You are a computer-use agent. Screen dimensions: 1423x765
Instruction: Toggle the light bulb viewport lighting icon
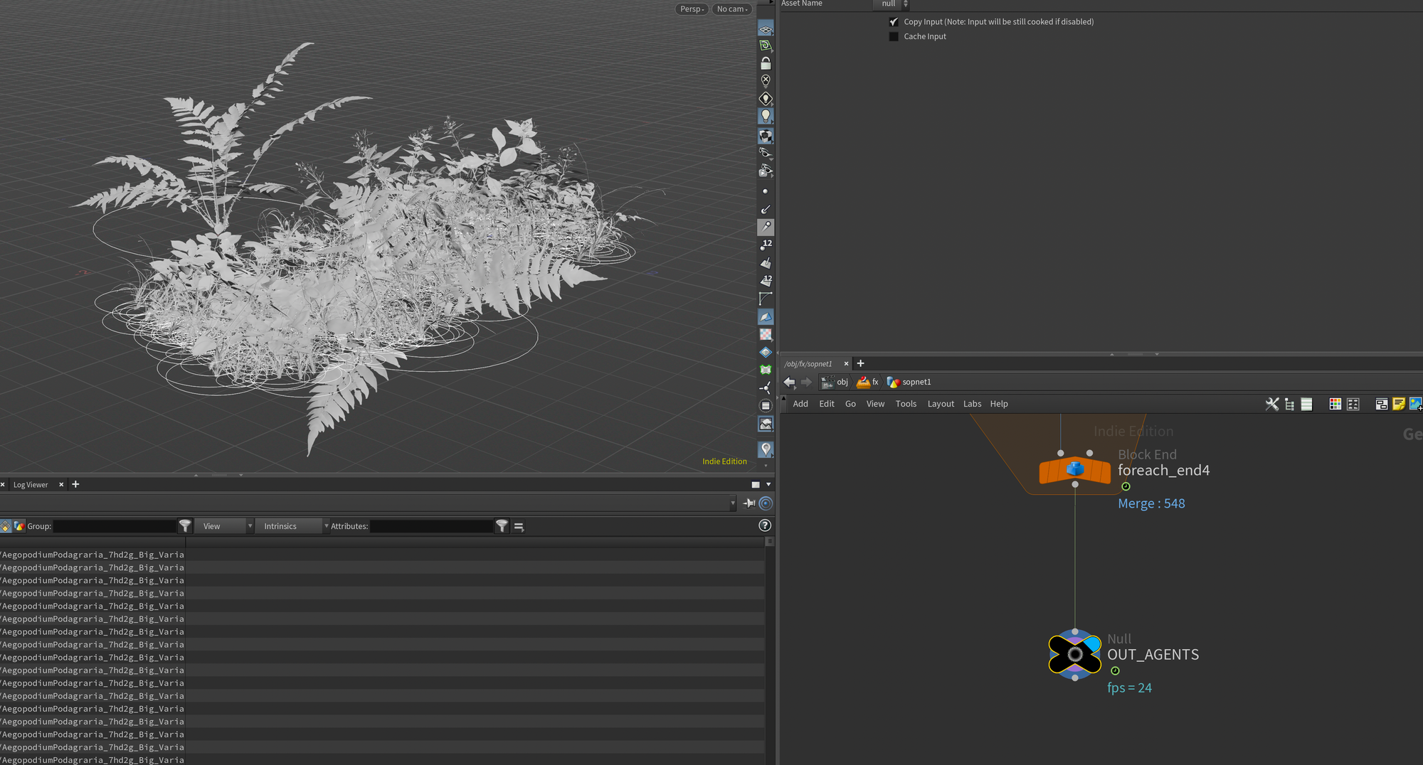point(766,115)
